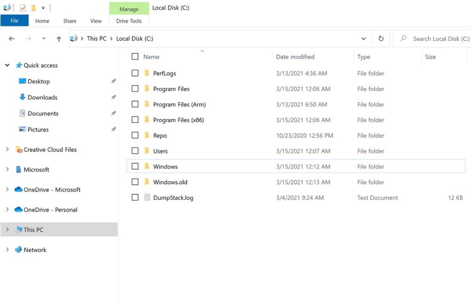Select the checkbox beside DumpStack.log
The image size is (471, 302).
point(135,198)
